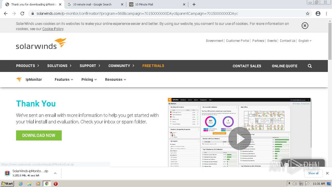Open Windows Explorer folder from taskbar
The image size is (332, 187).
click(29, 184)
